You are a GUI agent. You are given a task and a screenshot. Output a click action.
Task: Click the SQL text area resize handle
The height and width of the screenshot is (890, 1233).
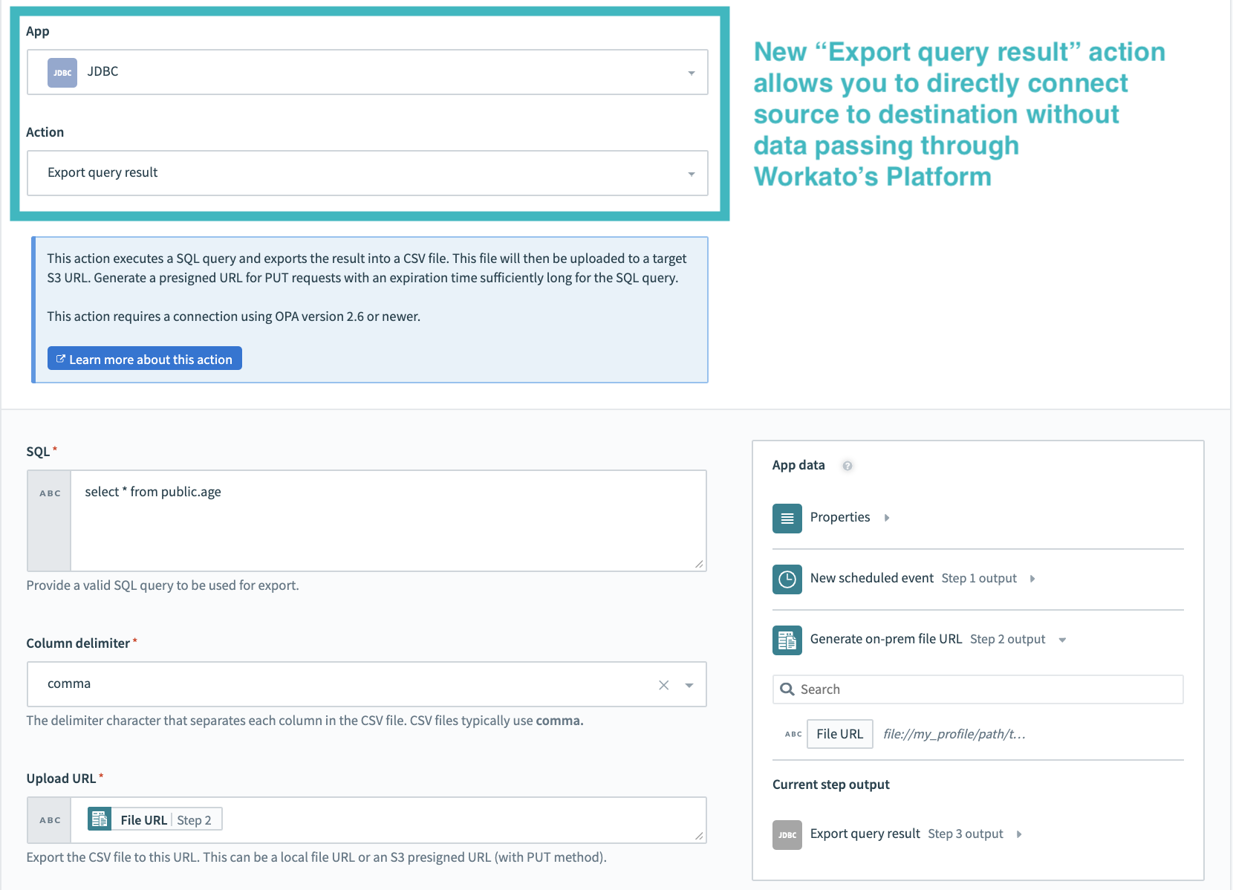pyautogui.click(x=699, y=564)
